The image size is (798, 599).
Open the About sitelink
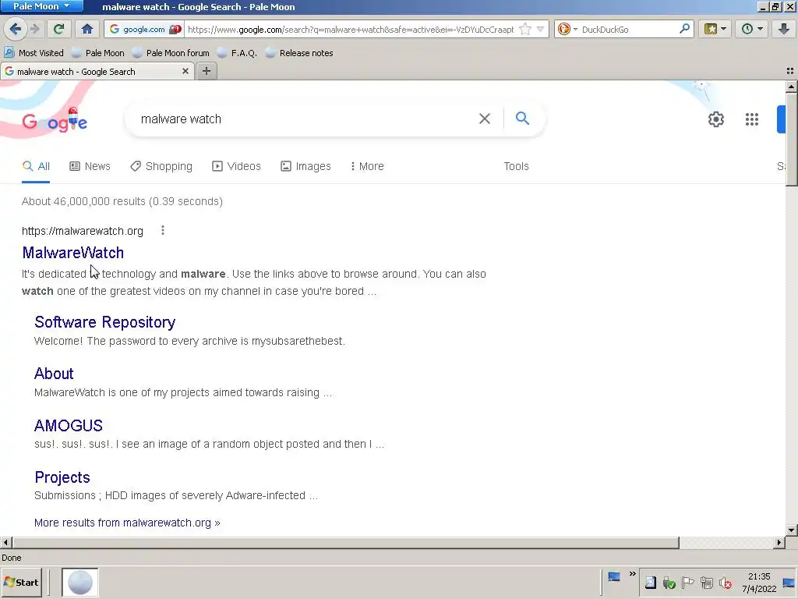tap(54, 374)
